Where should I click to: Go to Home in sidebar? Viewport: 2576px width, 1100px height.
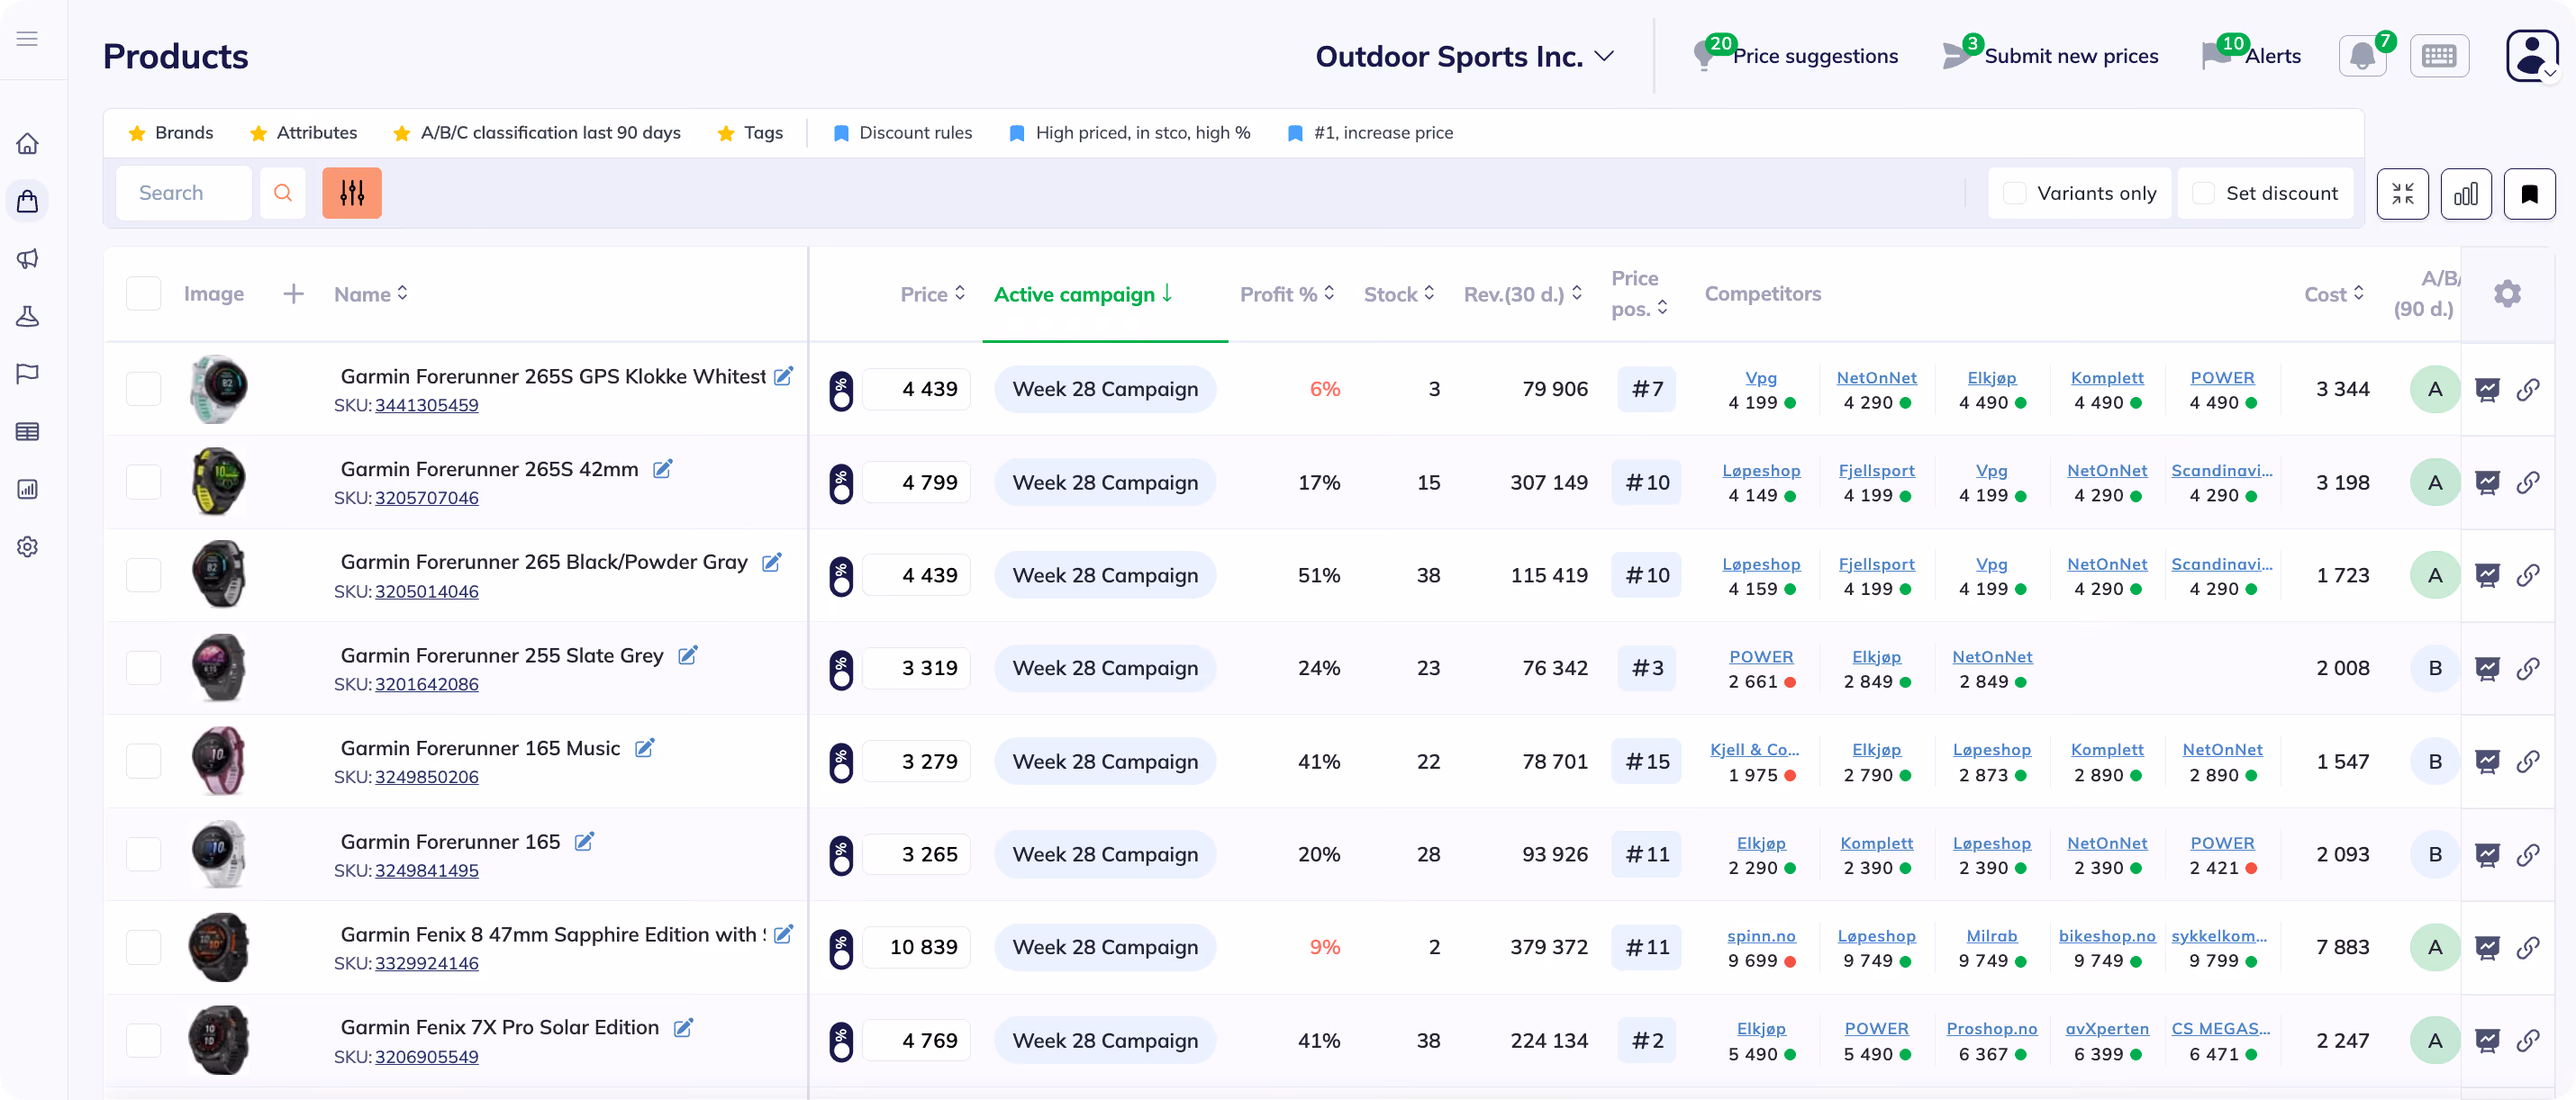(x=27, y=144)
